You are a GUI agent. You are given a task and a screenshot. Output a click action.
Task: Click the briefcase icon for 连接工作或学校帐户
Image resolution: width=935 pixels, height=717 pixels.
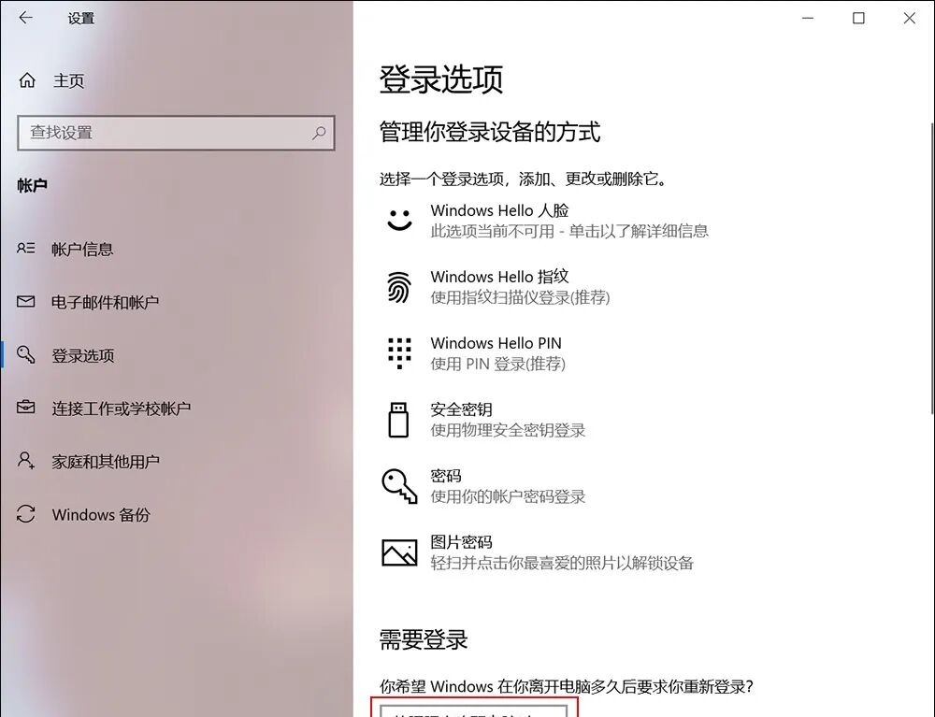pyautogui.click(x=25, y=408)
